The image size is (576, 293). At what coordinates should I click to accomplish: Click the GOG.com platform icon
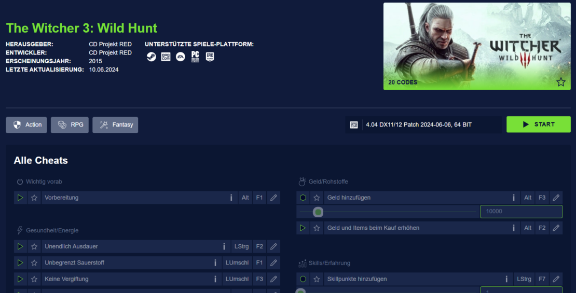pyautogui.click(x=166, y=57)
